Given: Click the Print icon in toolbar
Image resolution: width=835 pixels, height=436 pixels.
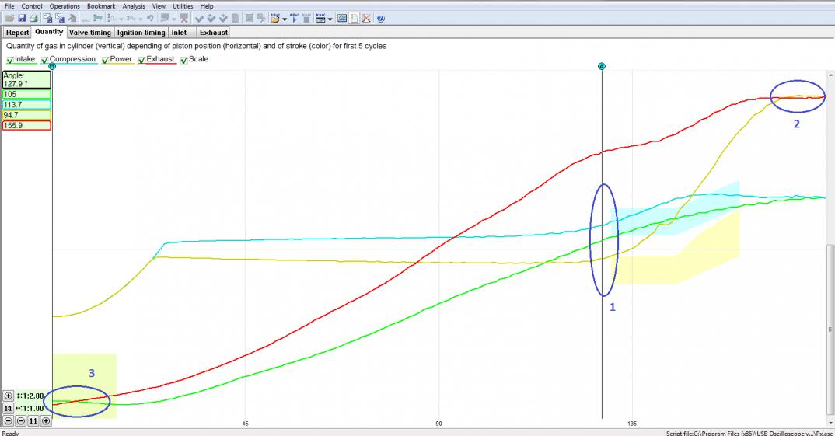Looking at the screenshot, I should (33, 18).
